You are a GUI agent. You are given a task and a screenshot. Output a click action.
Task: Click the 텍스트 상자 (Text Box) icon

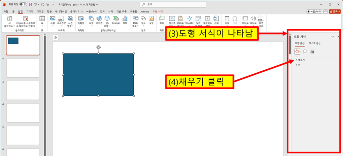pyautogui.click(x=173, y=18)
